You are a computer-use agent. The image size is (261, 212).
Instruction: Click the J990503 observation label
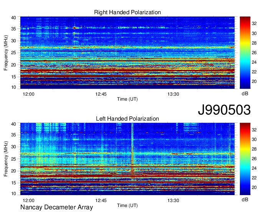pyautogui.click(x=224, y=109)
